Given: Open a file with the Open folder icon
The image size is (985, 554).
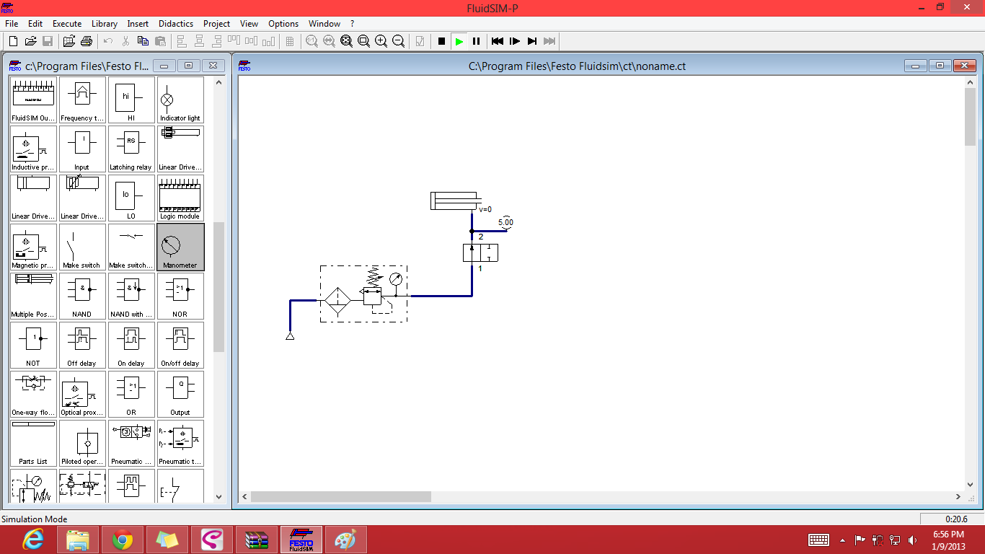Looking at the screenshot, I should (30, 41).
